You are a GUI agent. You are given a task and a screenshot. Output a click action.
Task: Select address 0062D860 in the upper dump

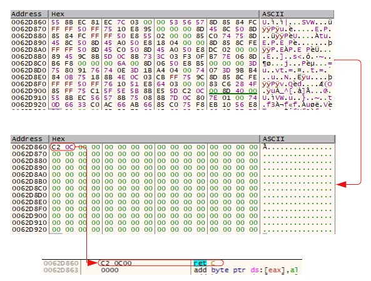point(29,22)
